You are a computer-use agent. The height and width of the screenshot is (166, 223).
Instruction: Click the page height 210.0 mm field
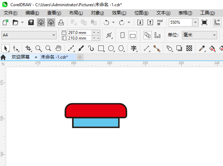point(80,38)
